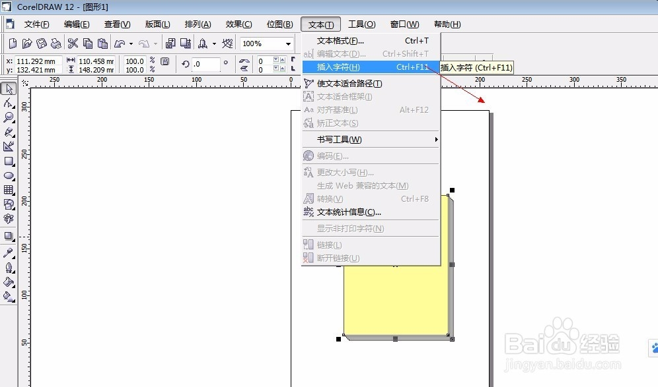The image size is (658, 387).
Task: Open the 效果(C) Effects menu
Action: click(238, 24)
